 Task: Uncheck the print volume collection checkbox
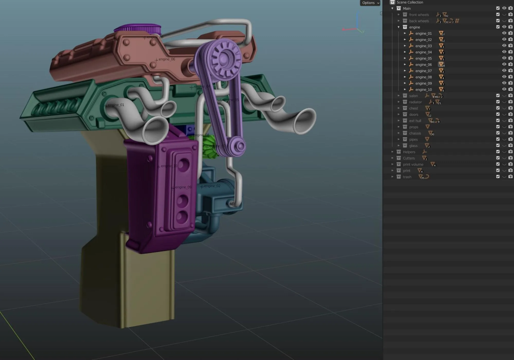pos(498,164)
